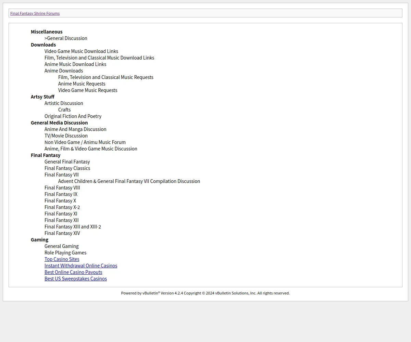Screen dimensions: 411x342
Task: Select Anime Music Requests
Action: (x=82, y=84)
